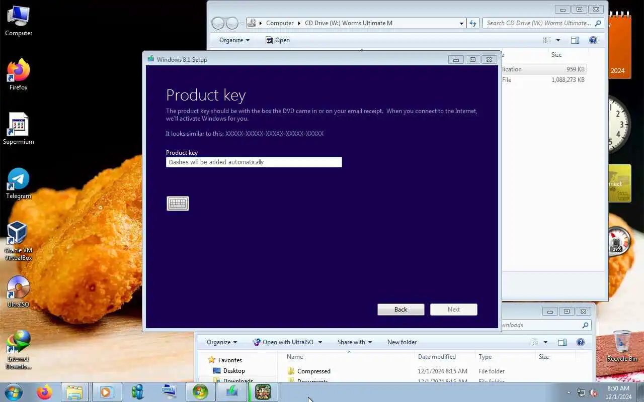Expand the Open with UltraISO dropdown arrow

click(320, 342)
